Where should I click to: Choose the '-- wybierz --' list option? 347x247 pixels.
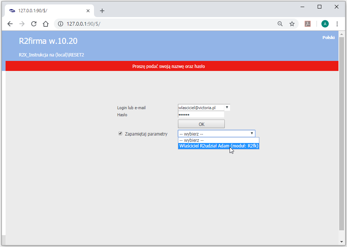[218, 140]
